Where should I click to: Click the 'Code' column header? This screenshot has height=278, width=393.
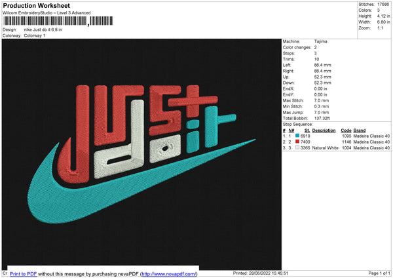click(346, 130)
